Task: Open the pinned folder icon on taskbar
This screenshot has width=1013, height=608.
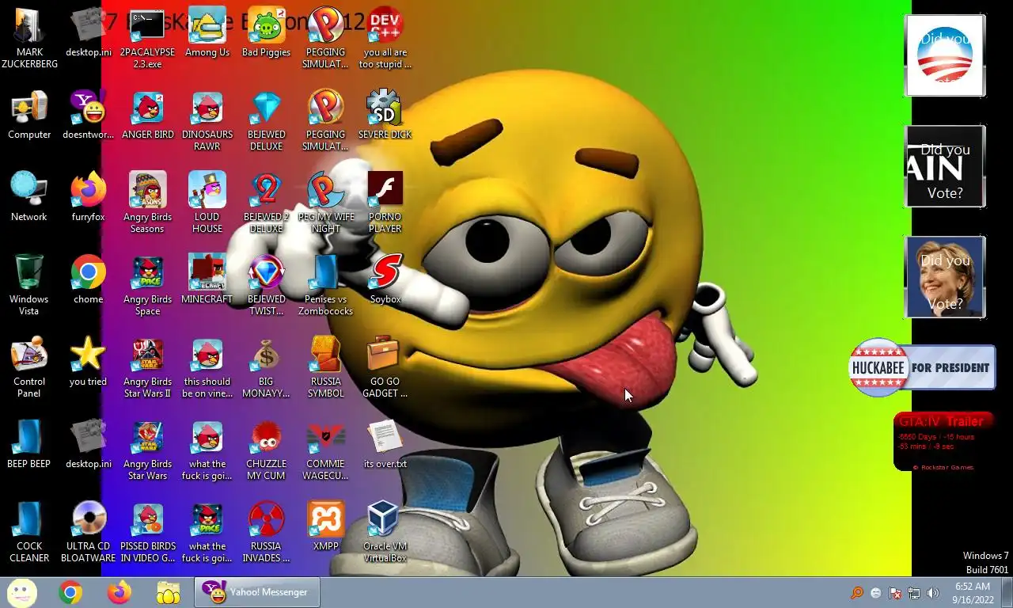Action: pyautogui.click(x=169, y=592)
